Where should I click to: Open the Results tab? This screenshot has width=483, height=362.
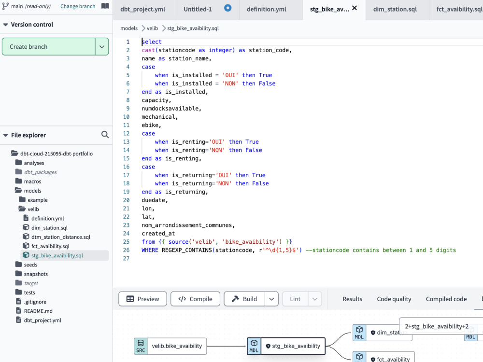[353, 299]
